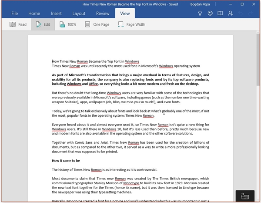Share the document using the person icon
Screen dimensions: 261x203
(231, 14)
